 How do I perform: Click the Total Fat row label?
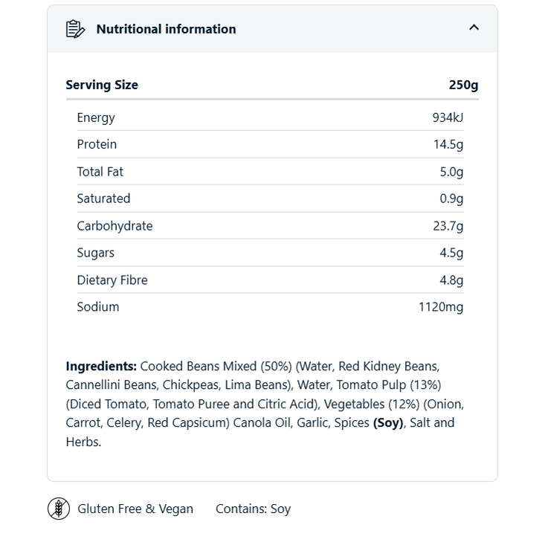point(100,172)
